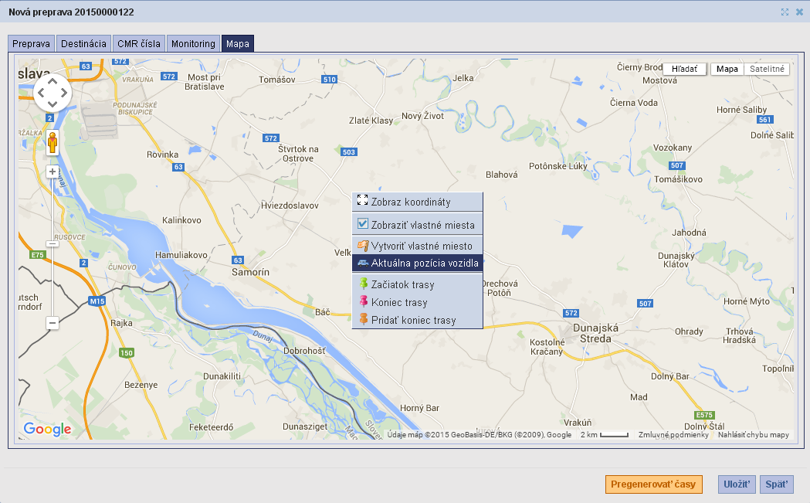Click the Street View pegman icon
The height and width of the screenshot is (503, 810).
coord(53,143)
